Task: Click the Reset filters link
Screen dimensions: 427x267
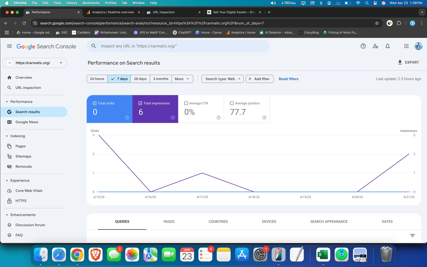Action: pos(288,79)
